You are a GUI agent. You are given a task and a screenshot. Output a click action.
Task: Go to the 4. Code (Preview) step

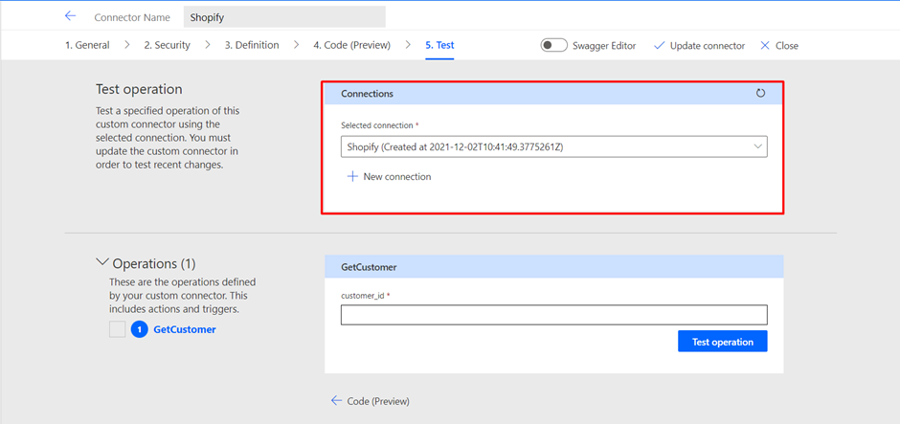(x=351, y=45)
